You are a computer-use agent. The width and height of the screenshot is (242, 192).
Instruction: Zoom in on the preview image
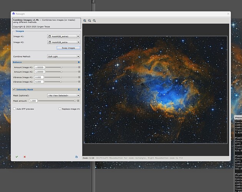click(x=85, y=21)
